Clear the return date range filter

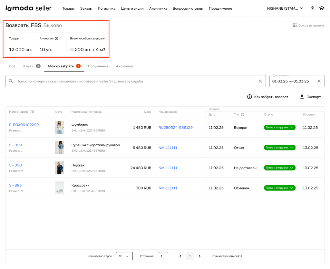(x=319, y=81)
